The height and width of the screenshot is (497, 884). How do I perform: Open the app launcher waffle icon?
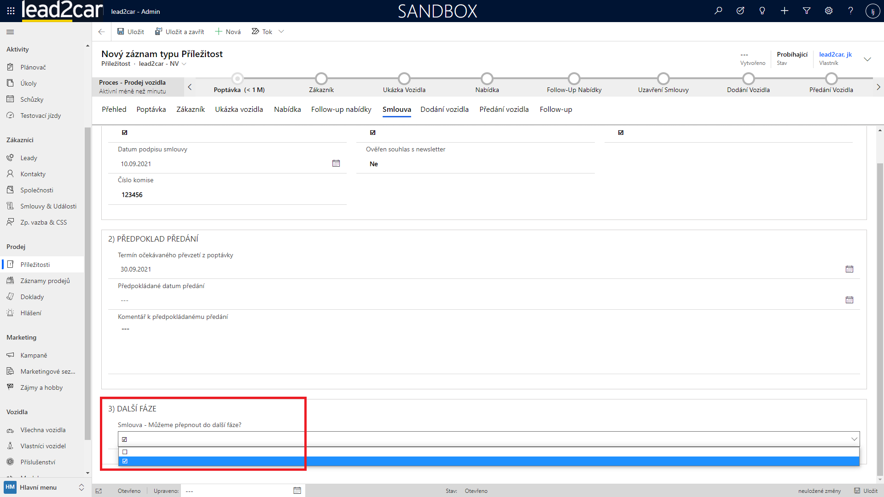11,11
